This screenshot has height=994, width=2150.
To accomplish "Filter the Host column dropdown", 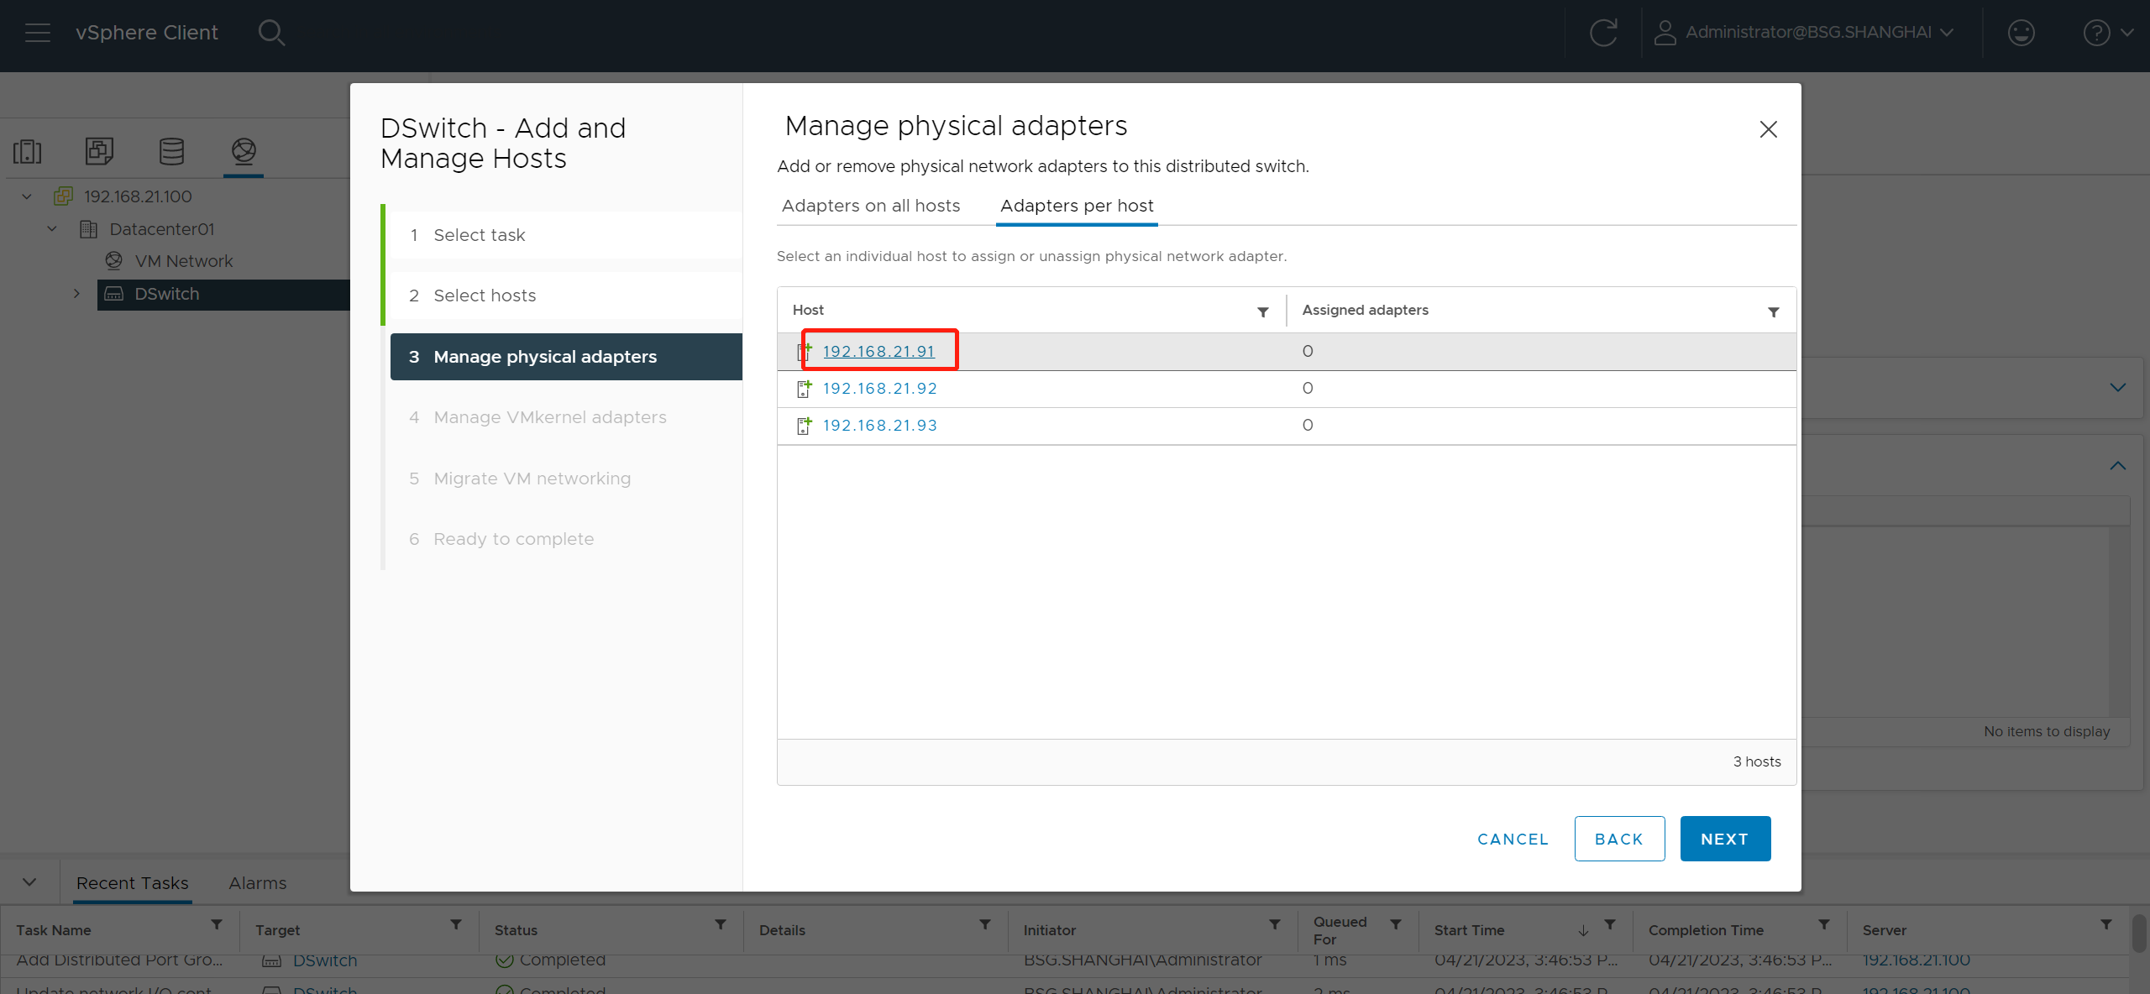I will pyautogui.click(x=1263, y=310).
